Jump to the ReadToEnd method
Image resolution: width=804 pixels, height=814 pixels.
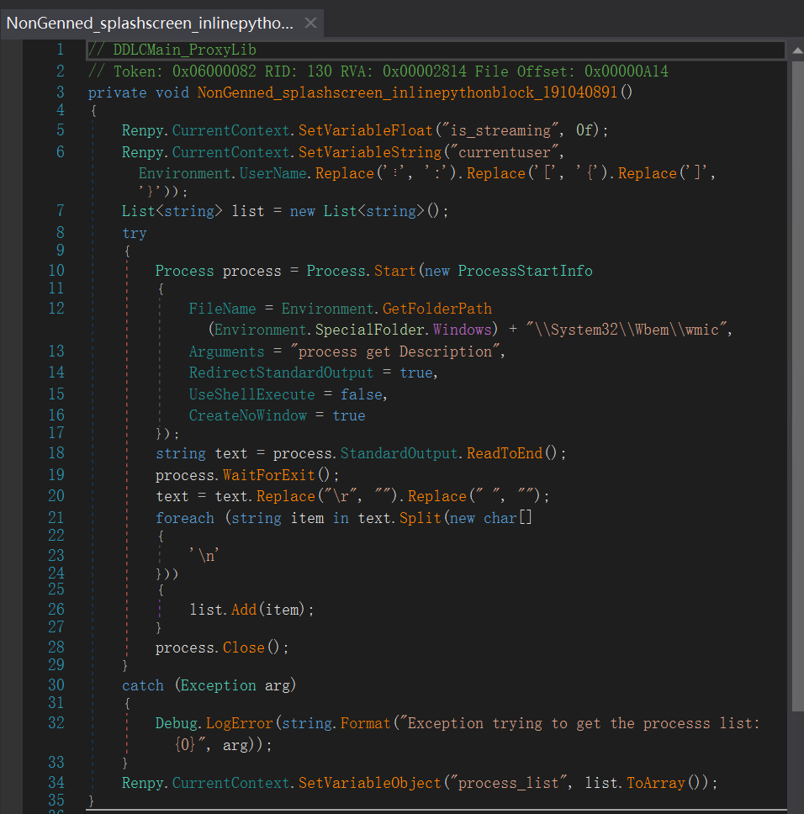[x=505, y=453]
